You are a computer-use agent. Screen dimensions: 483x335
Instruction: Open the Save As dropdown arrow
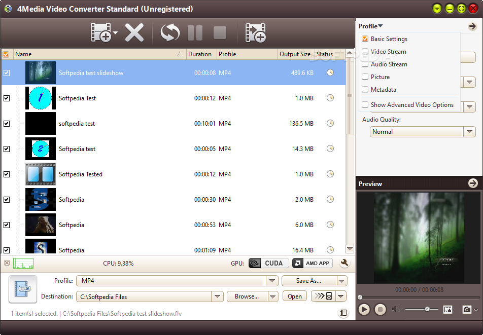pos(341,281)
